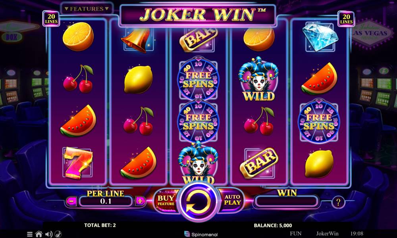Image resolution: width=397 pixels, height=238 pixels.
Task: Decrease per line bet with minus
Action: 71,202
